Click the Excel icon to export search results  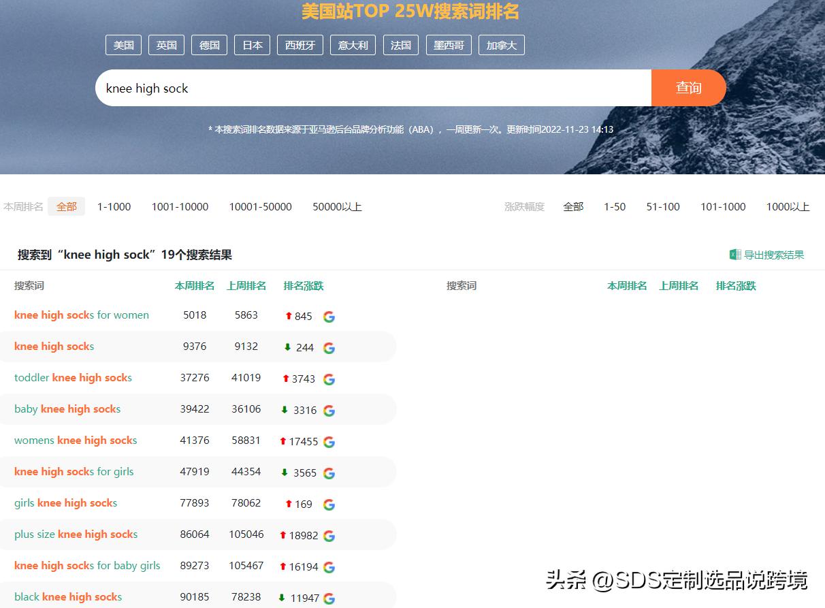tap(736, 253)
